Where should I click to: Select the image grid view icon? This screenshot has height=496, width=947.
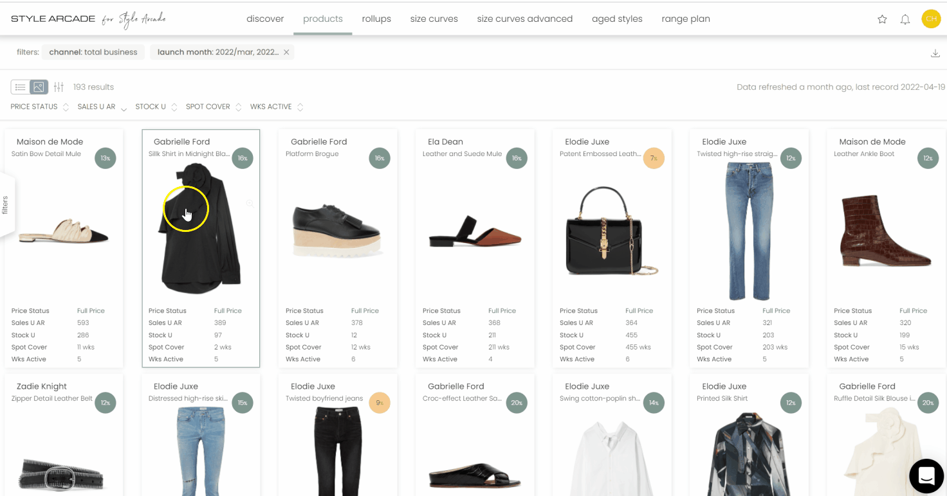point(39,86)
